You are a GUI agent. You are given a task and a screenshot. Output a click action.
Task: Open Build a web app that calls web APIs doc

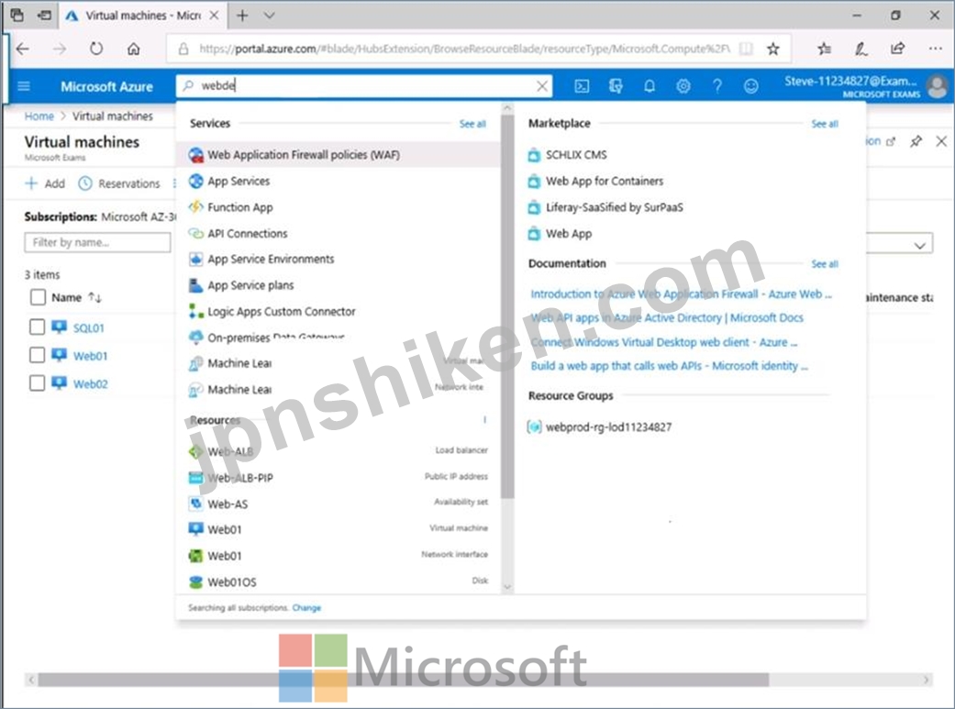click(670, 365)
